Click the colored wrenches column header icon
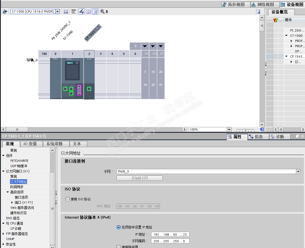Image resolution: width=305 pixels, height=248 pixels. 275,20
